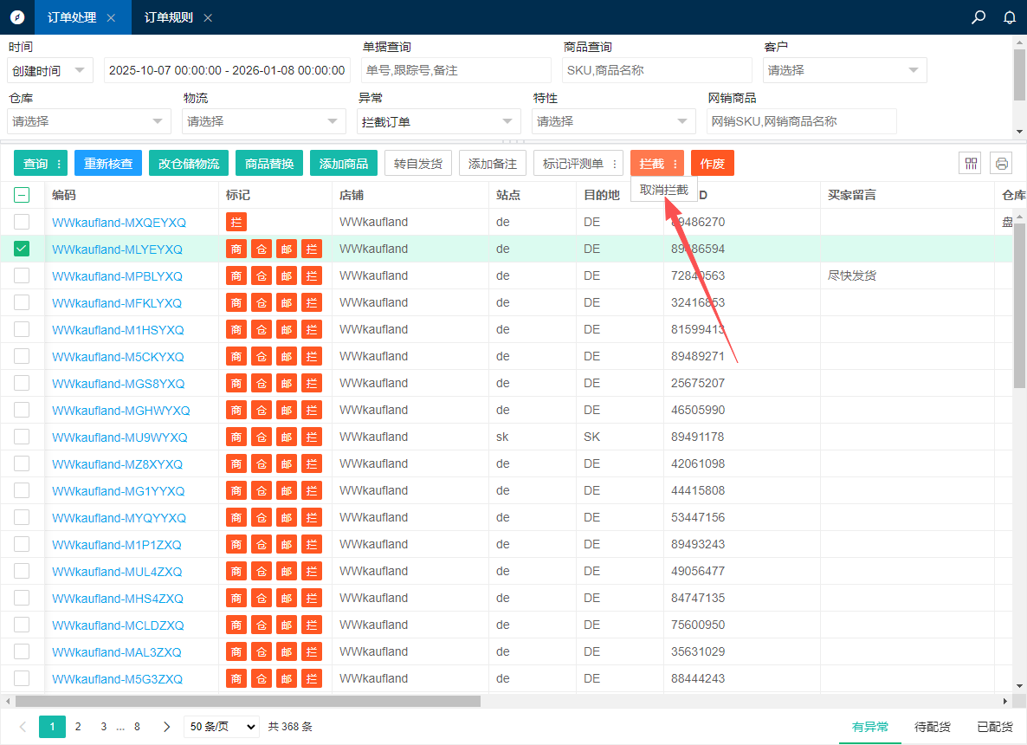Image resolution: width=1027 pixels, height=745 pixels.
Task: Uncheck the WWkaufland-MLYEYXQ row checkbox
Action: (x=22, y=249)
